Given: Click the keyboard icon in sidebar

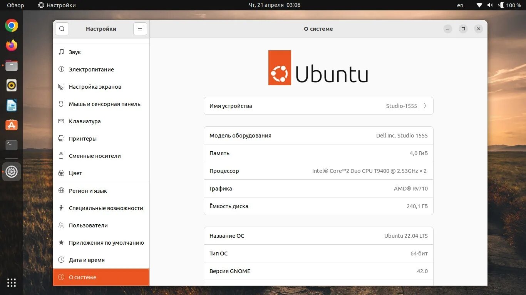Looking at the screenshot, I should (61, 121).
